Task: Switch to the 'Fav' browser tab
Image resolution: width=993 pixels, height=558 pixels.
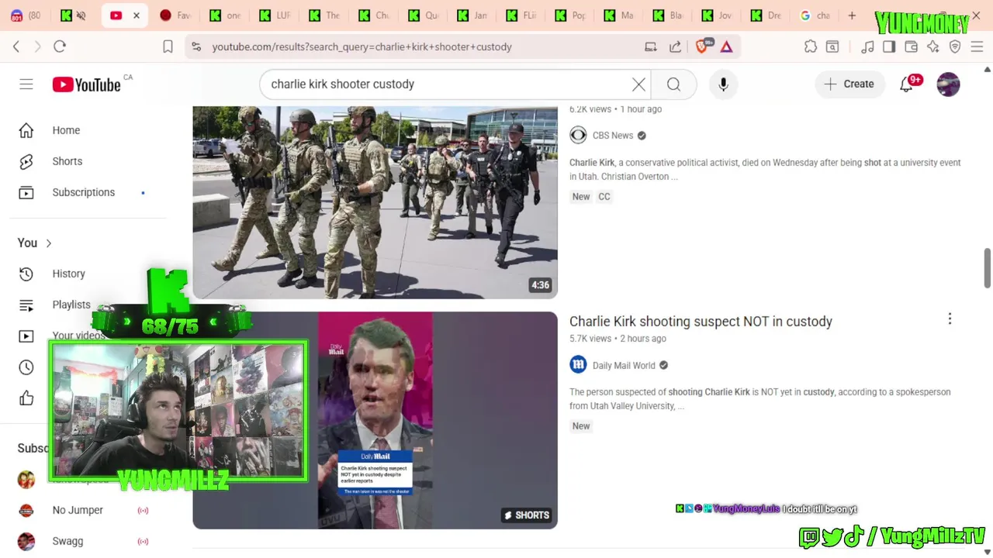Action: click(175, 15)
